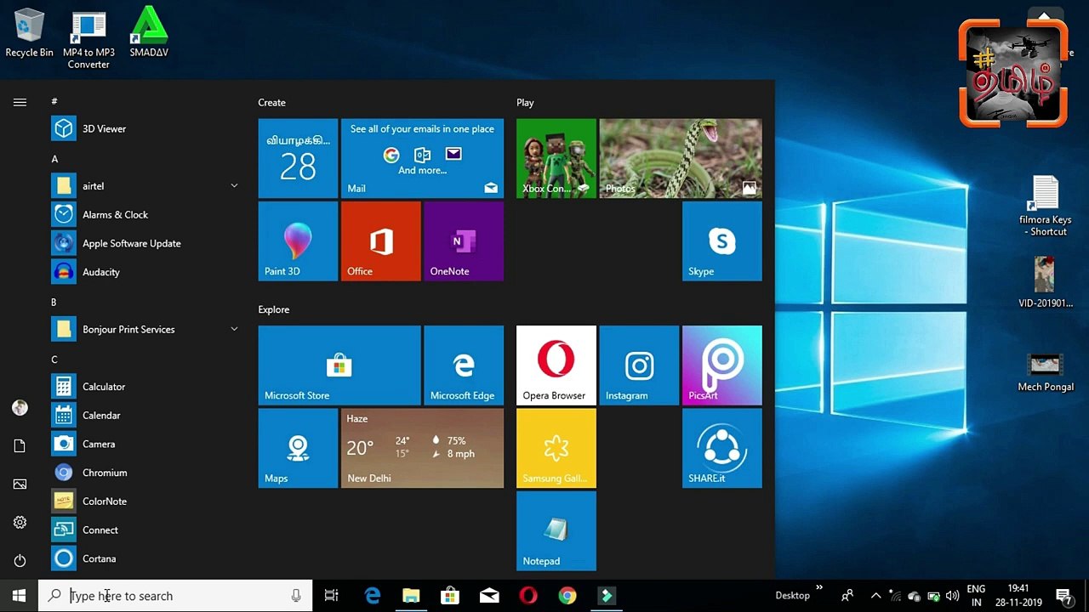Screen dimensions: 1089x612
Task: Open the Notepad tile
Action: coord(556,531)
